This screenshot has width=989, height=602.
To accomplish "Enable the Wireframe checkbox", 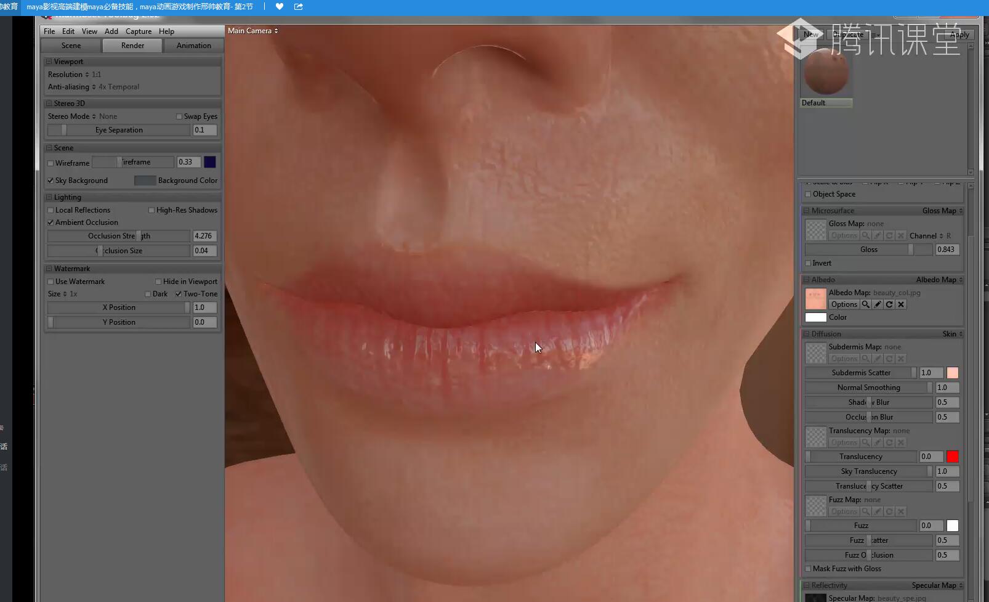I will tap(50, 163).
